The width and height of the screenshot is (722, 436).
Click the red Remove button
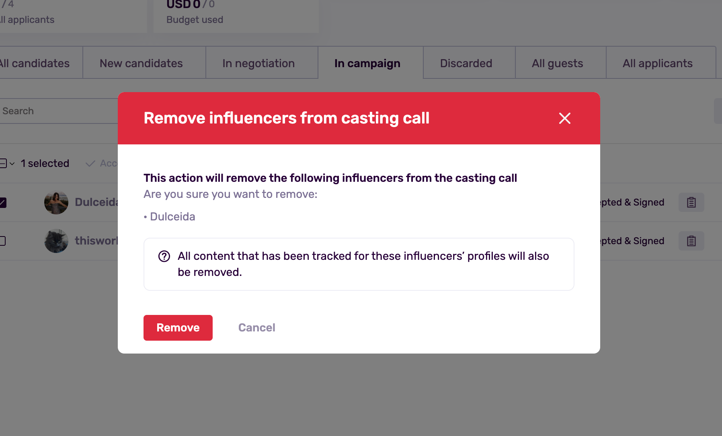[x=178, y=328]
